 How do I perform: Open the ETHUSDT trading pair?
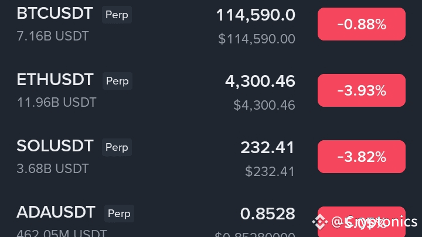coord(55,80)
